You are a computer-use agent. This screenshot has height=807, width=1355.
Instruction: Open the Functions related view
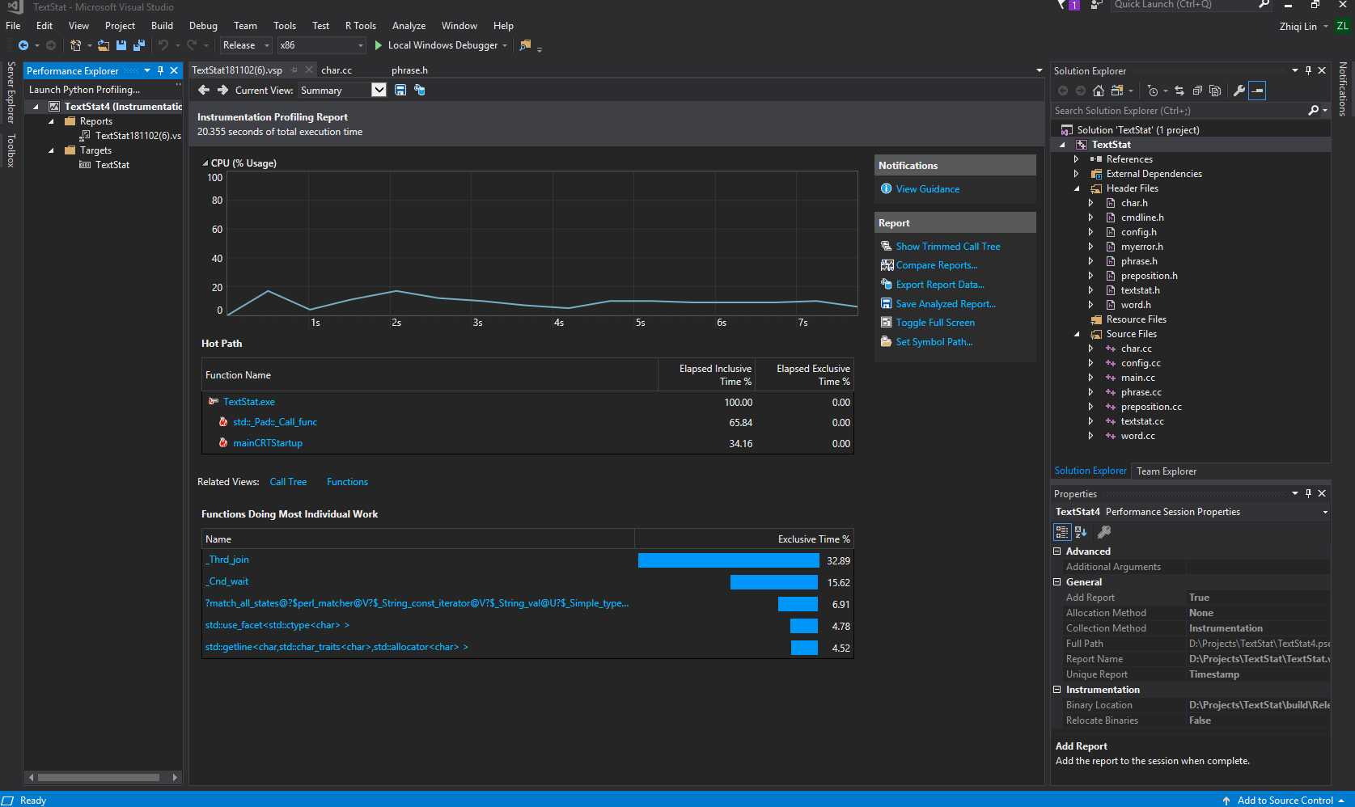347,481
